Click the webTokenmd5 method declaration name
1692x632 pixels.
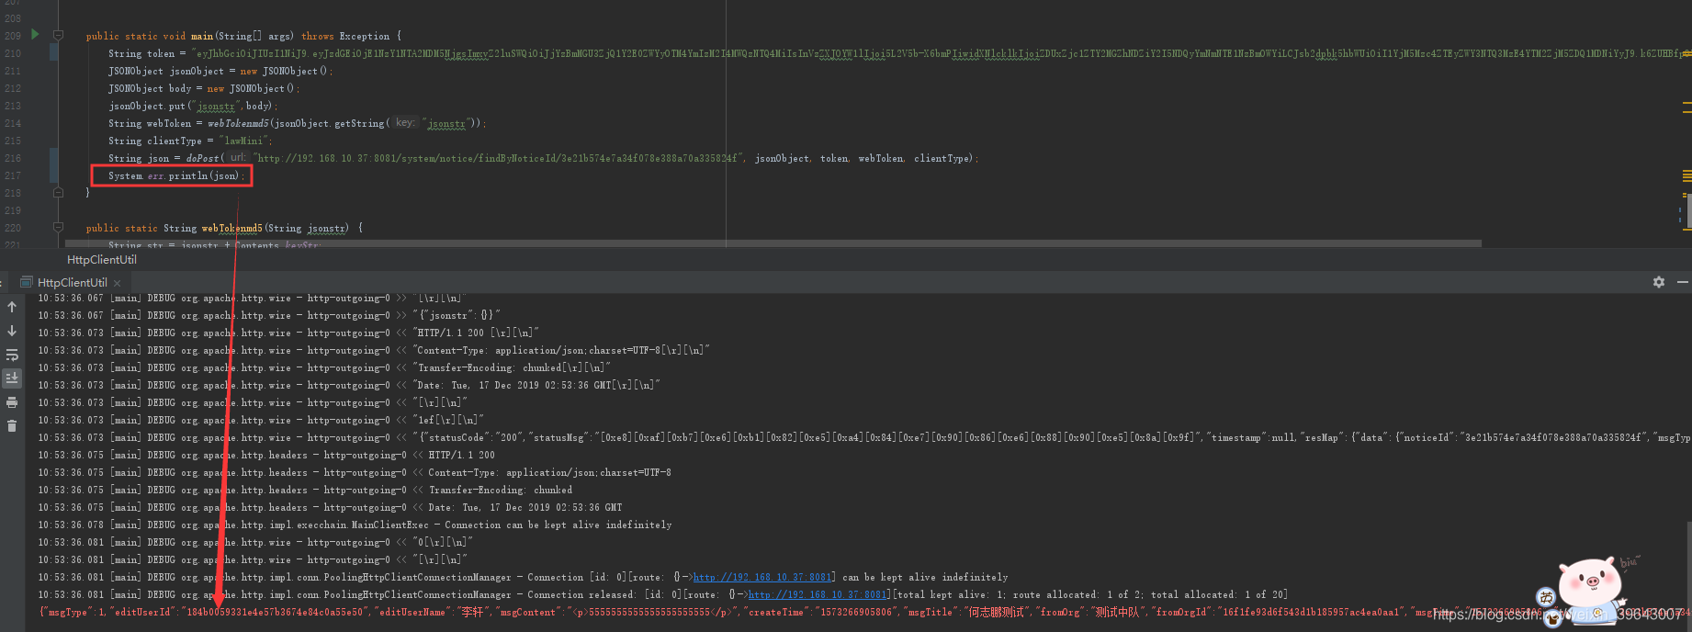pyautogui.click(x=232, y=228)
